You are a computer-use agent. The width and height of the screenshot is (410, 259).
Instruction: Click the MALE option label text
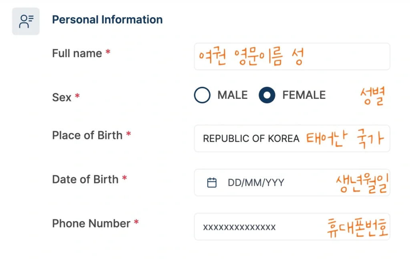[x=233, y=95]
